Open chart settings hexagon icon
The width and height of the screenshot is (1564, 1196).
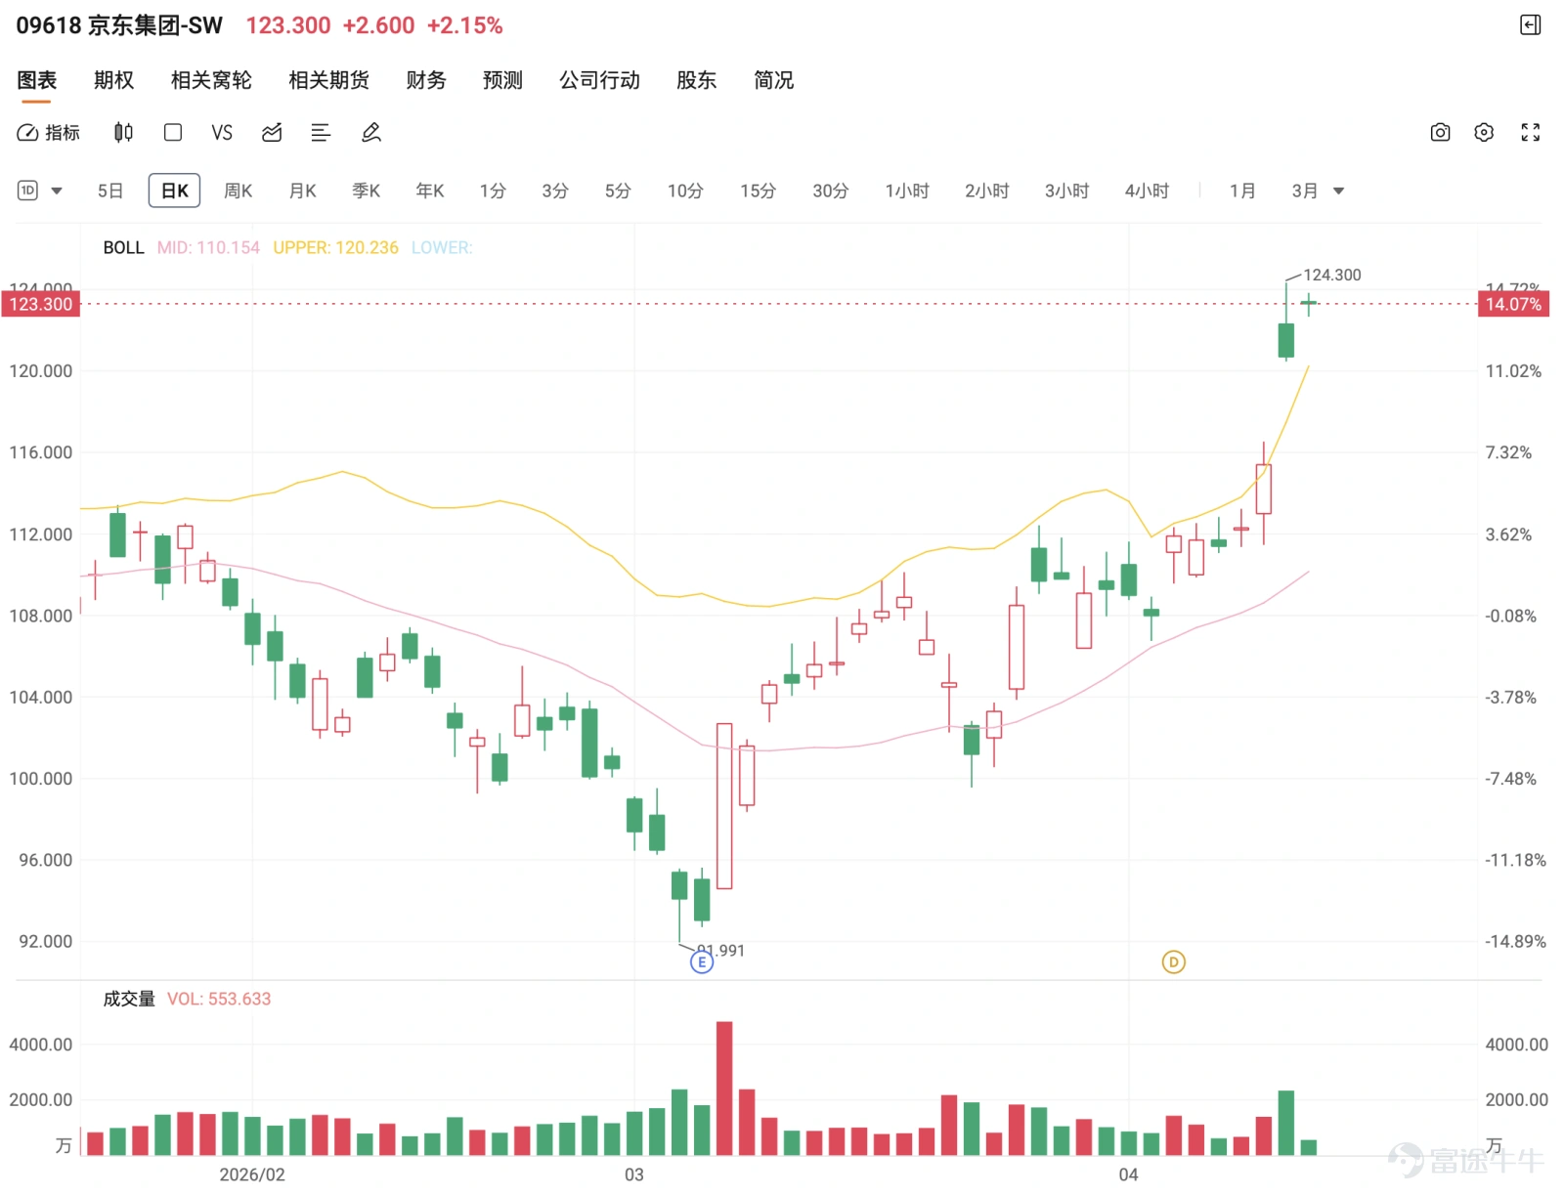tap(1484, 133)
